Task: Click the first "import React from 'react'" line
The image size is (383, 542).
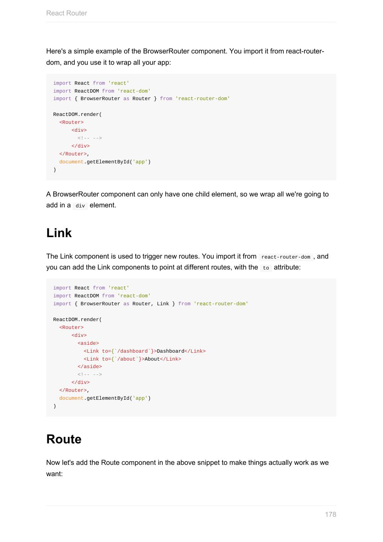Action: [91, 83]
